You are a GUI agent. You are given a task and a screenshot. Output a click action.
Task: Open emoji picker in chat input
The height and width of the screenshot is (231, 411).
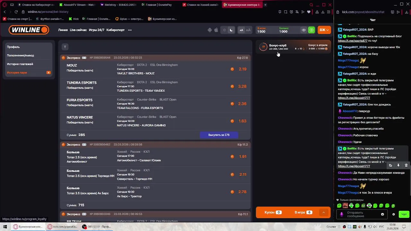pos(382,214)
